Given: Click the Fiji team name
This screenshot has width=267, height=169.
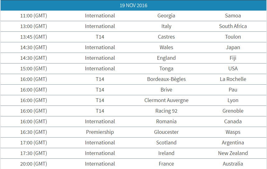Looking at the screenshot, I should [233, 58].
